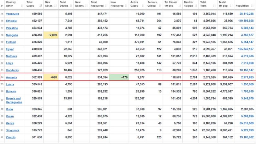Open Armenia population link 2,971,883
The height and width of the screenshot is (144, 256).
pos(247,77)
